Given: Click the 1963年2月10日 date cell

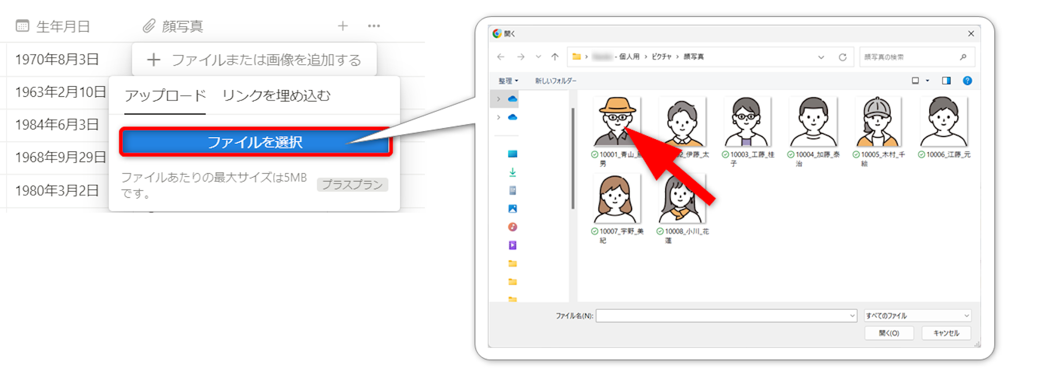Looking at the screenshot, I should (61, 92).
